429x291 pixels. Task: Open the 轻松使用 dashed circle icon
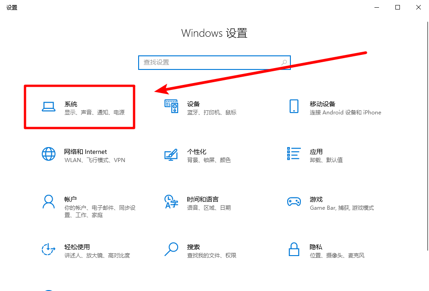coord(49,249)
